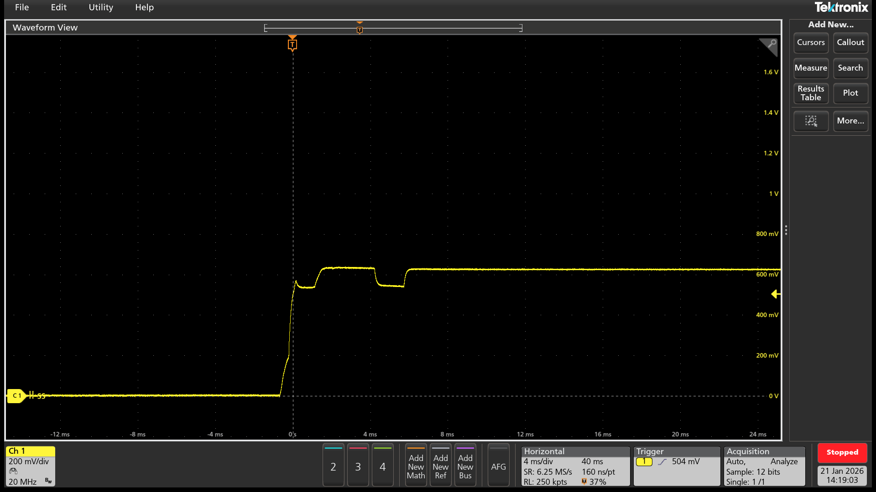
Task: Open the Measure panel
Action: (811, 68)
